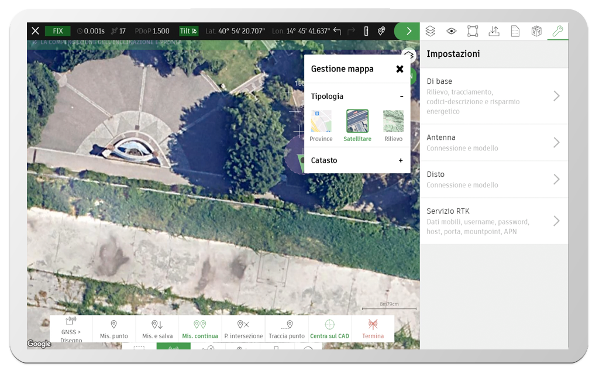This screenshot has height=374, width=599.
Task: Select Mis. e salva in the toolbar
Action: click(156, 328)
